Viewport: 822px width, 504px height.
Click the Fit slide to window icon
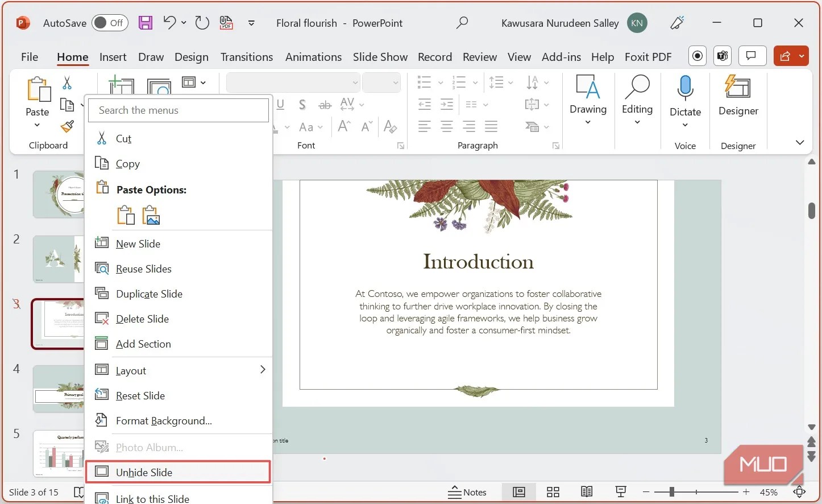(x=799, y=492)
